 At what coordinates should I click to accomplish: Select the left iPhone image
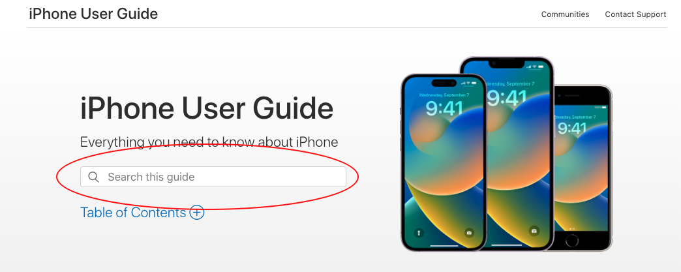(x=444, y=162)
